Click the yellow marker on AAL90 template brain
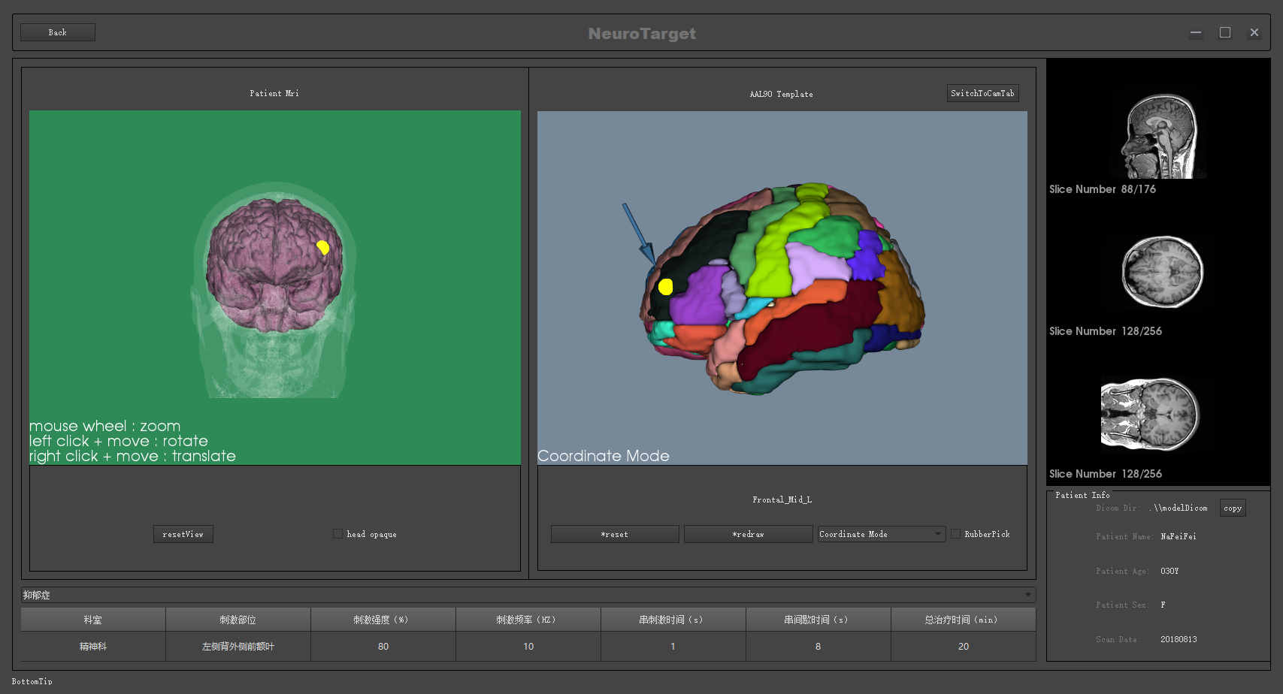The image size is (1283, 694). pyautogui.click(x=665, y=286)
